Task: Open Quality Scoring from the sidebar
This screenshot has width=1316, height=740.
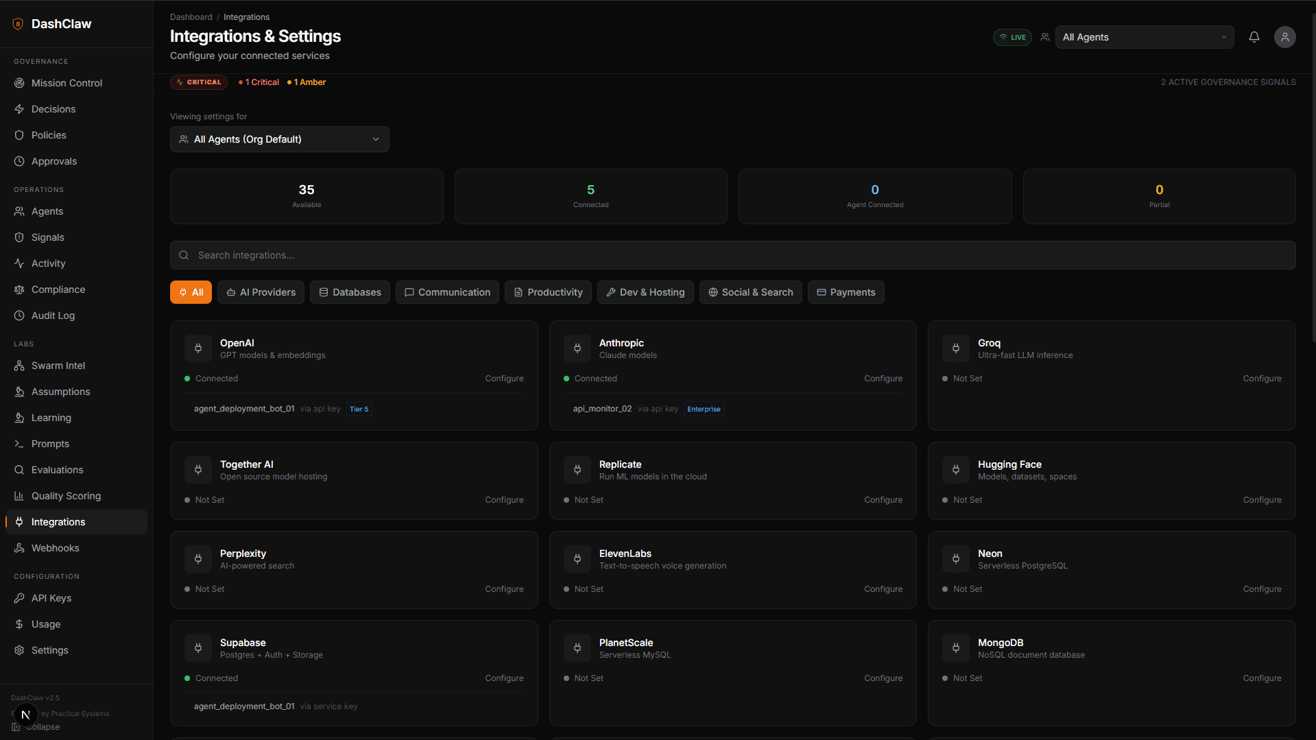Action: [65, 495]
